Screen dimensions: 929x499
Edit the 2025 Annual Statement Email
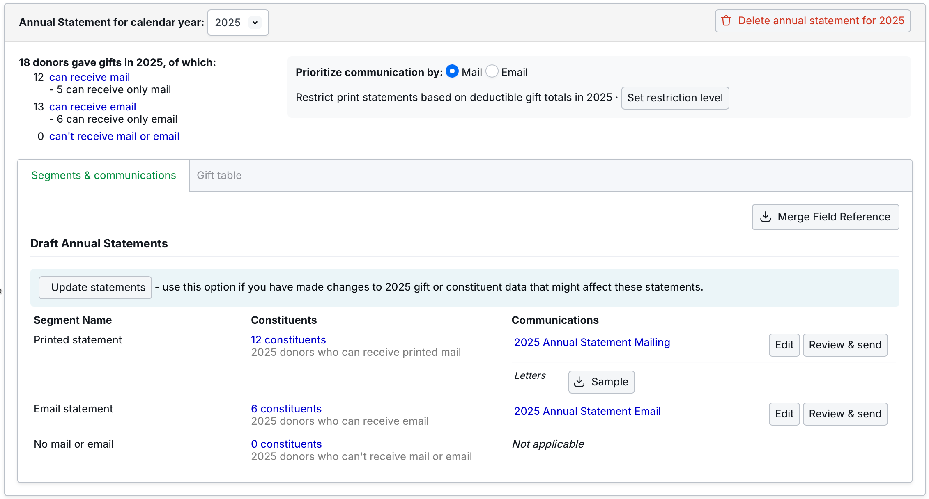pyautogui.click(x=784, y=414)
